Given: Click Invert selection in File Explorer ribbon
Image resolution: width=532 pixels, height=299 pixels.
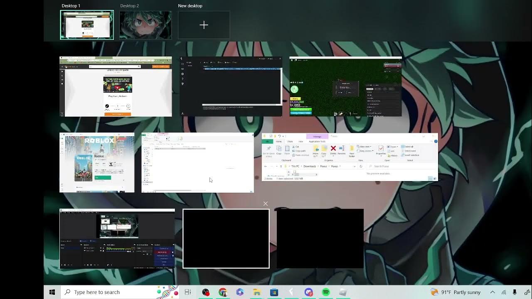Looking at the screenshot, I should (410, 155).
